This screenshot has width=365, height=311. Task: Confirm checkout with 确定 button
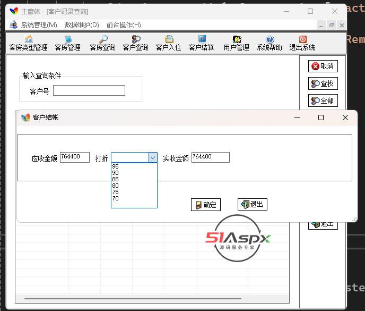[x=205, y=205]
